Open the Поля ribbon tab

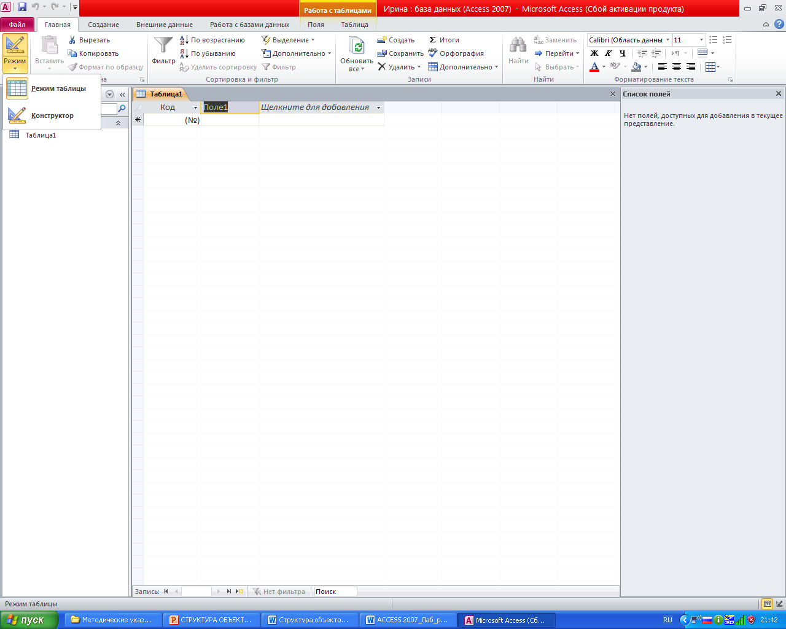pos(316,25)
